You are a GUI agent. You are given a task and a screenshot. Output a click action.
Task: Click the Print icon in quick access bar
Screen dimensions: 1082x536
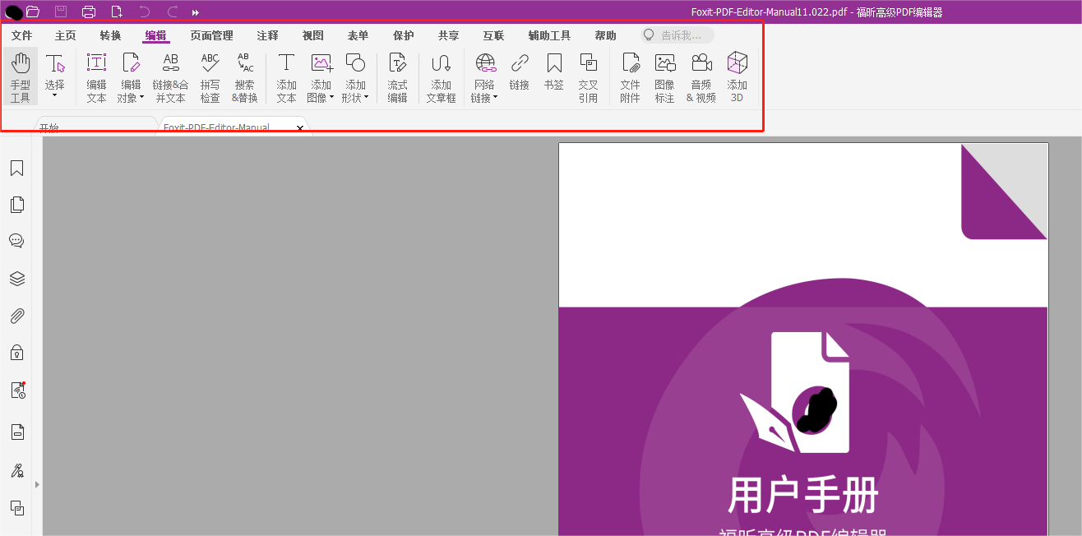(x=89, y=12)
